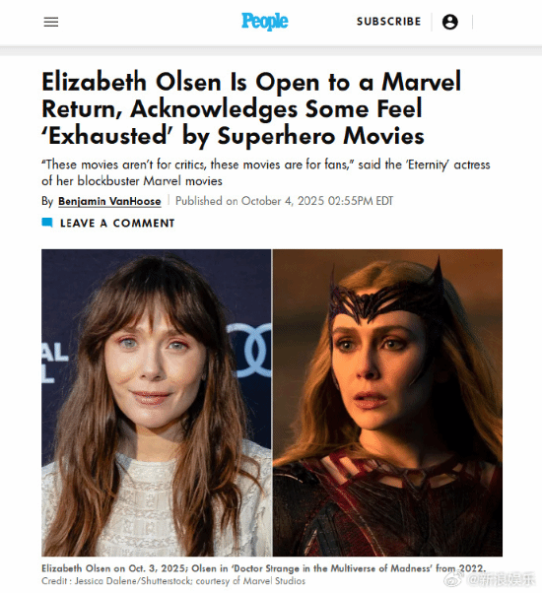The image size is (542, 593).
Task: Open author Benjamin VanHoose's page
Action: pyautogui.click(x=109, y=201)
